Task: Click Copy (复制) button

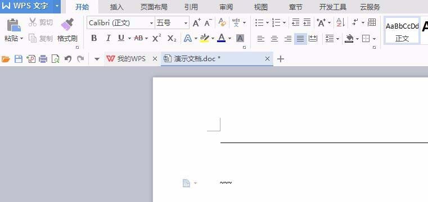Action: coord(40,38)
